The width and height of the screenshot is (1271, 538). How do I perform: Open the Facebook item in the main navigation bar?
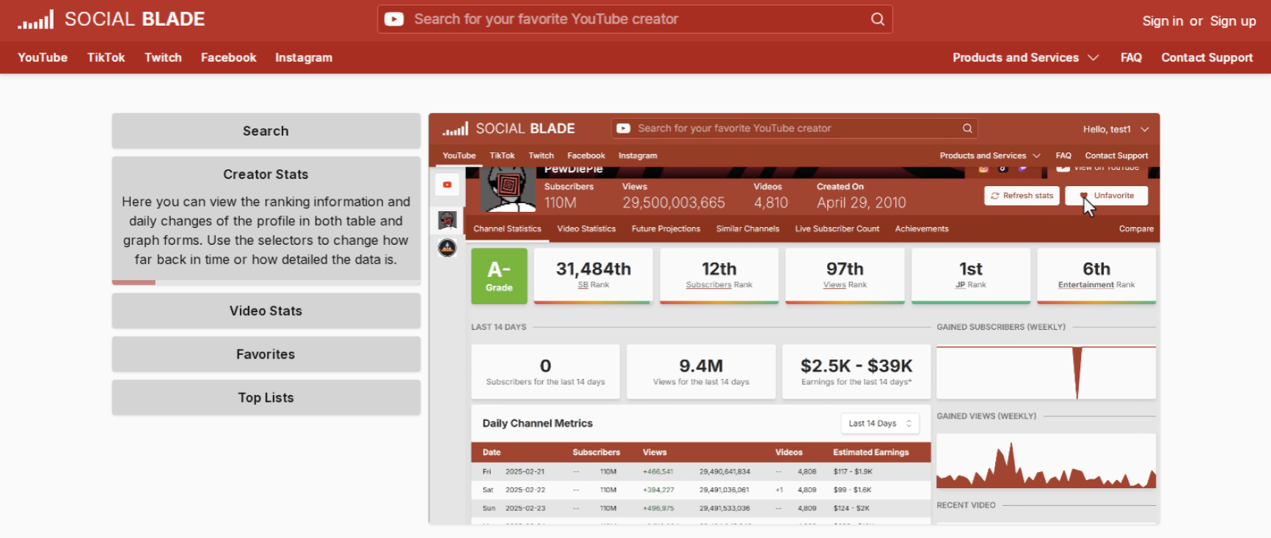229,57
